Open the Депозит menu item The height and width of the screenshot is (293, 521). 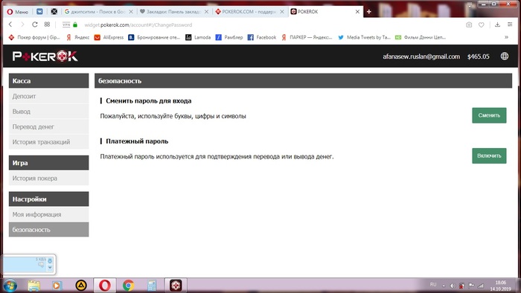pos(48,96)
